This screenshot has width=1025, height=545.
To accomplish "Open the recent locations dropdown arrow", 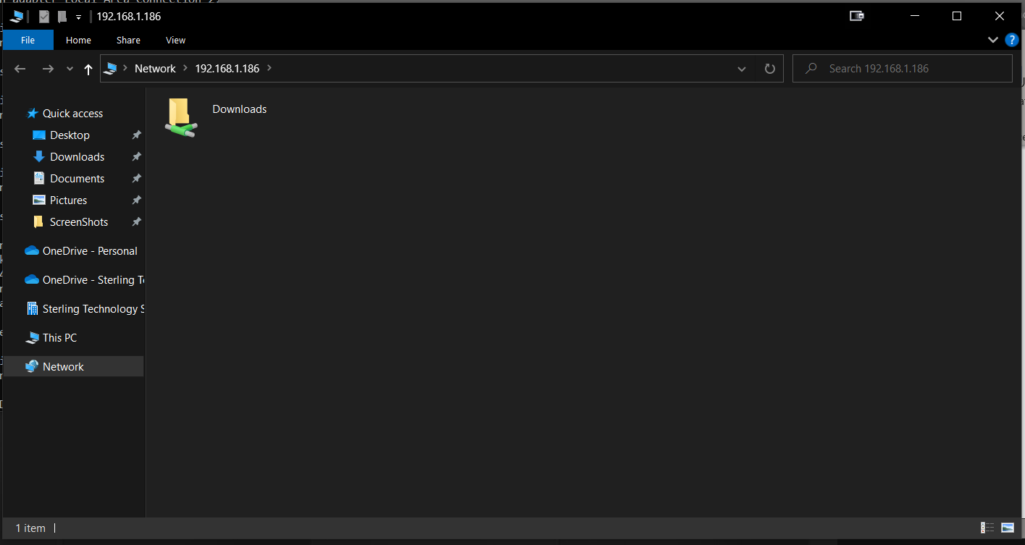I will point(69,69).
